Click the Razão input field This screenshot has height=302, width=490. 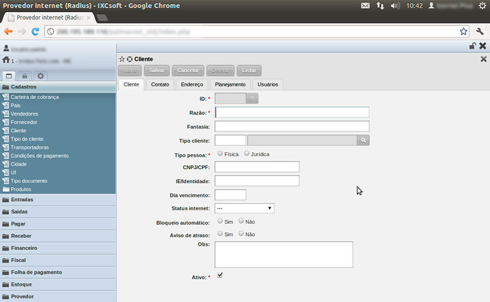[x=292, y=112]
